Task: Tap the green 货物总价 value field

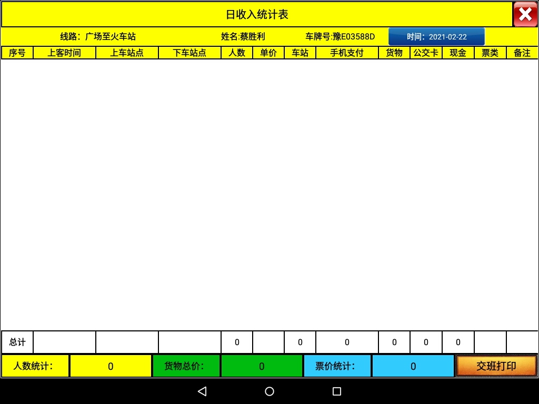Action: pyautogui.click(x=262, y=366)
